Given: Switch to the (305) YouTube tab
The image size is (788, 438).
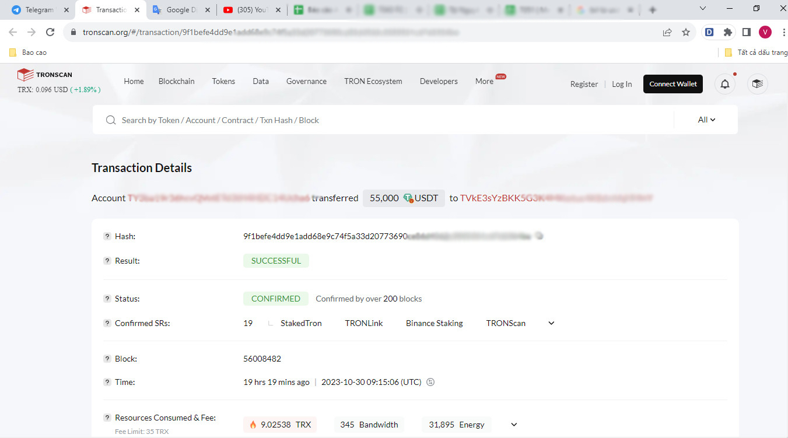Looking at the screenshot, I should [x=251, y=10].
